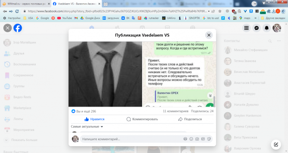The image size is (288, 153).
Task: Open Воспоминания in the left sidebar
Action: pyautogui.click(x=25, y=64)
